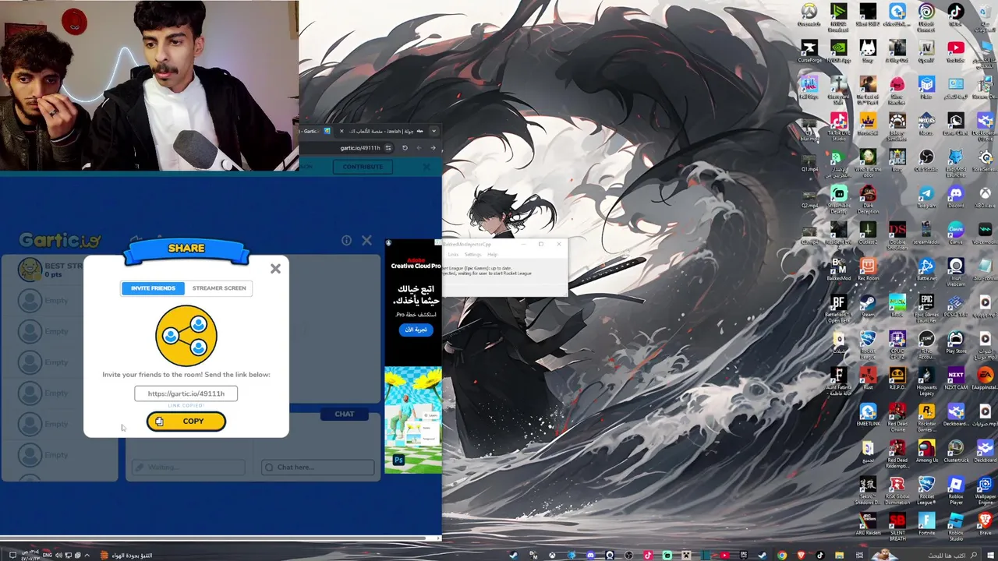The height and width of the screenshot is (561, 998).
Task: Launch Stray from the desktop
Action: click(868, 51)
